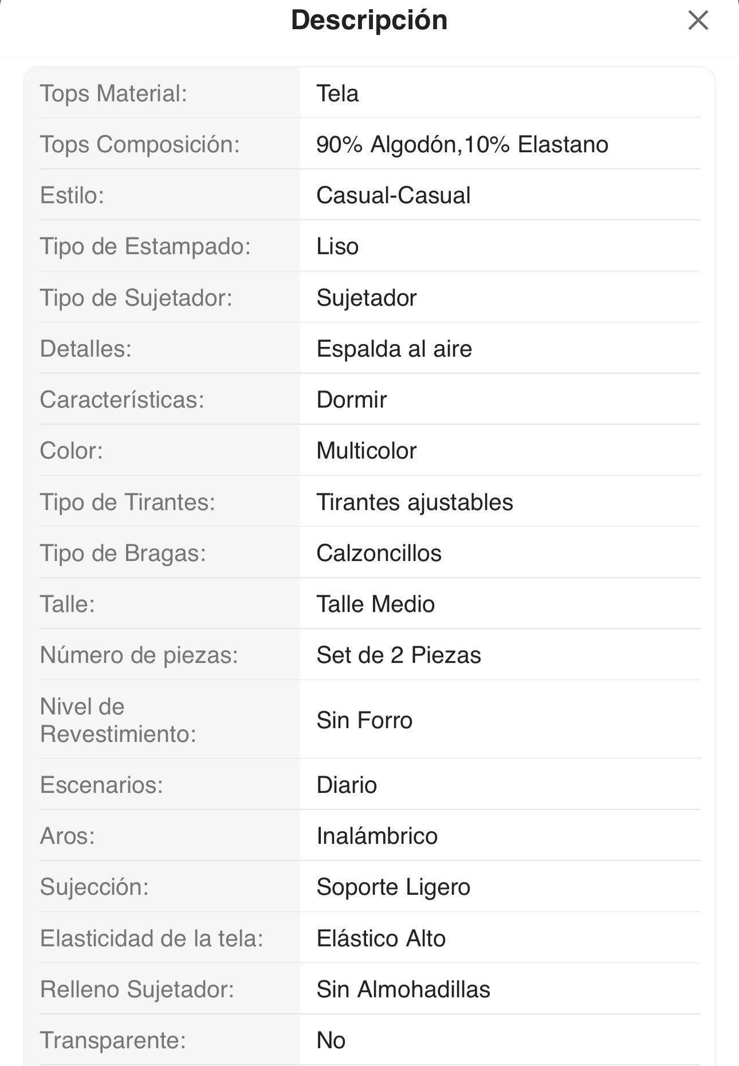739x1066 pixels.
Task: Tap the Calzoncillos value text
Action: [379, 553]
